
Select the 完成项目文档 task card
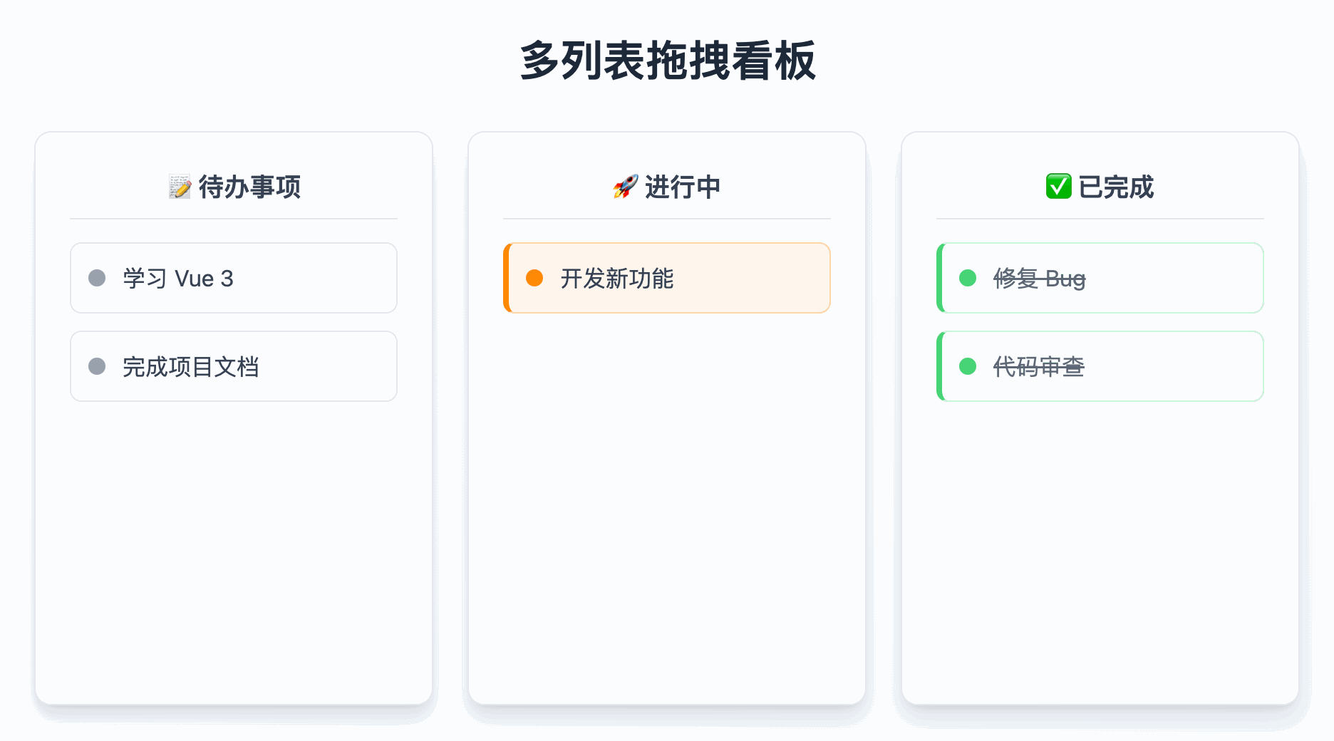click(234, 366)
